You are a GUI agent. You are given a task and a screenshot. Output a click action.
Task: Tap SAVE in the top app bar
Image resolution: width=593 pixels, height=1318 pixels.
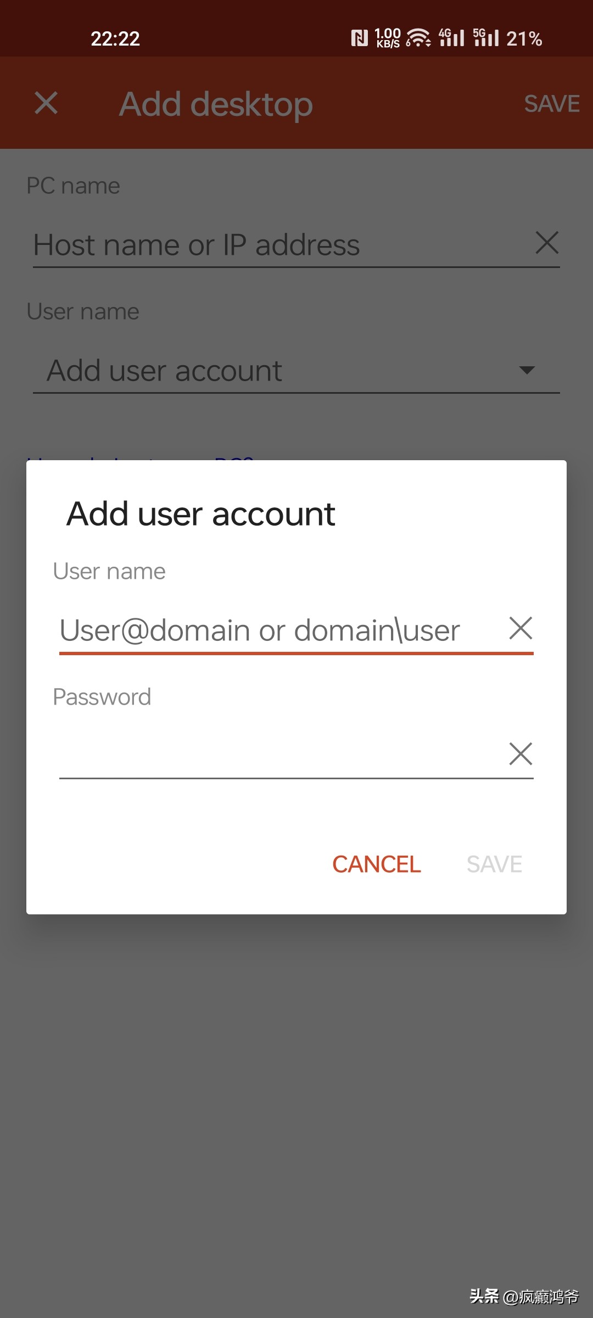(x=552, y=103)
